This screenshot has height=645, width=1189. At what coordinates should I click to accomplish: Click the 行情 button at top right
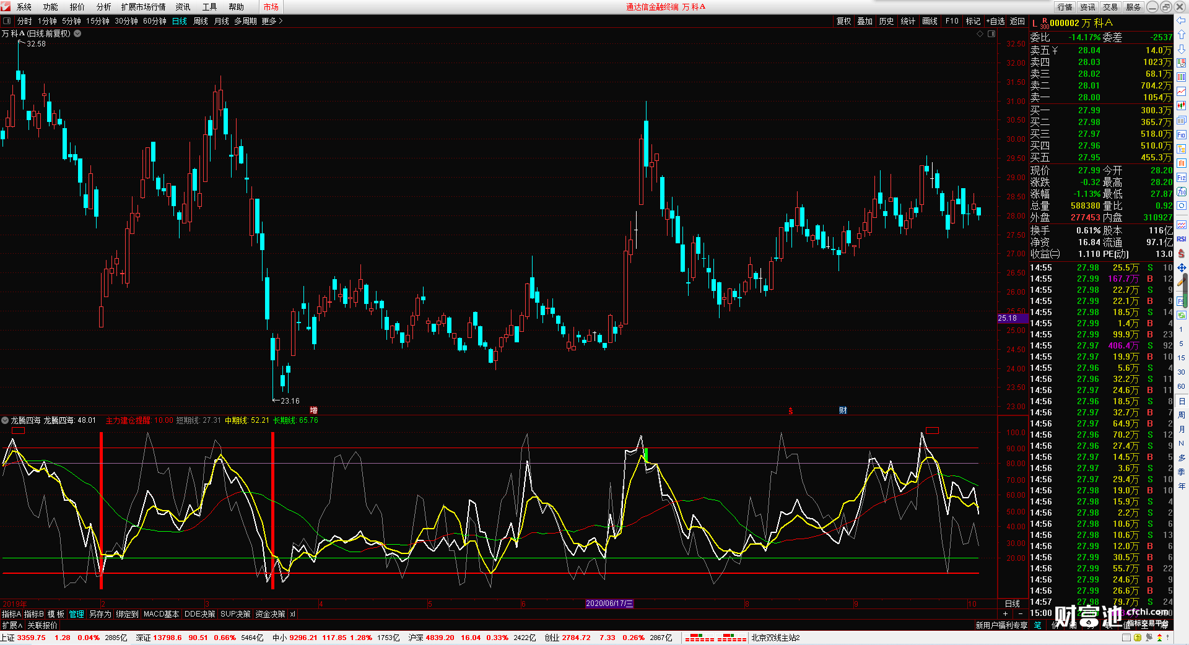pyautogui.click(x=1065, y=7)
